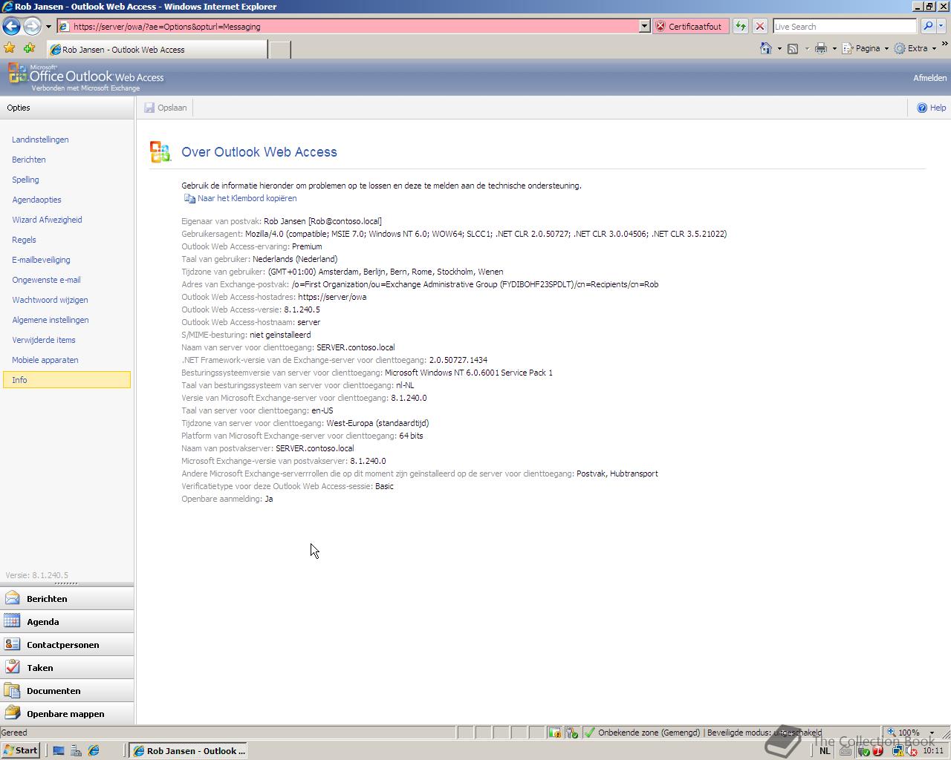Click the Live Search input box
951x760 pixels.
coord(845,26)
